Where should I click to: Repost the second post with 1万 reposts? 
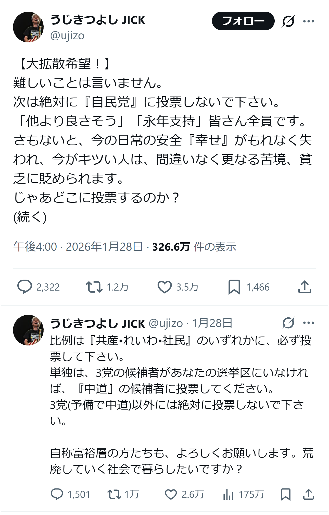114,494
